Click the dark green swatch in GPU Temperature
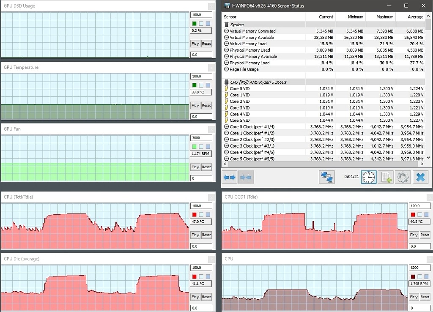The image size is (433, 312). [195, 85]
